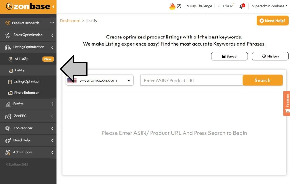Expand the Profits menu
Viewport: 290px width, 184px height.
[x=52, y=104]
